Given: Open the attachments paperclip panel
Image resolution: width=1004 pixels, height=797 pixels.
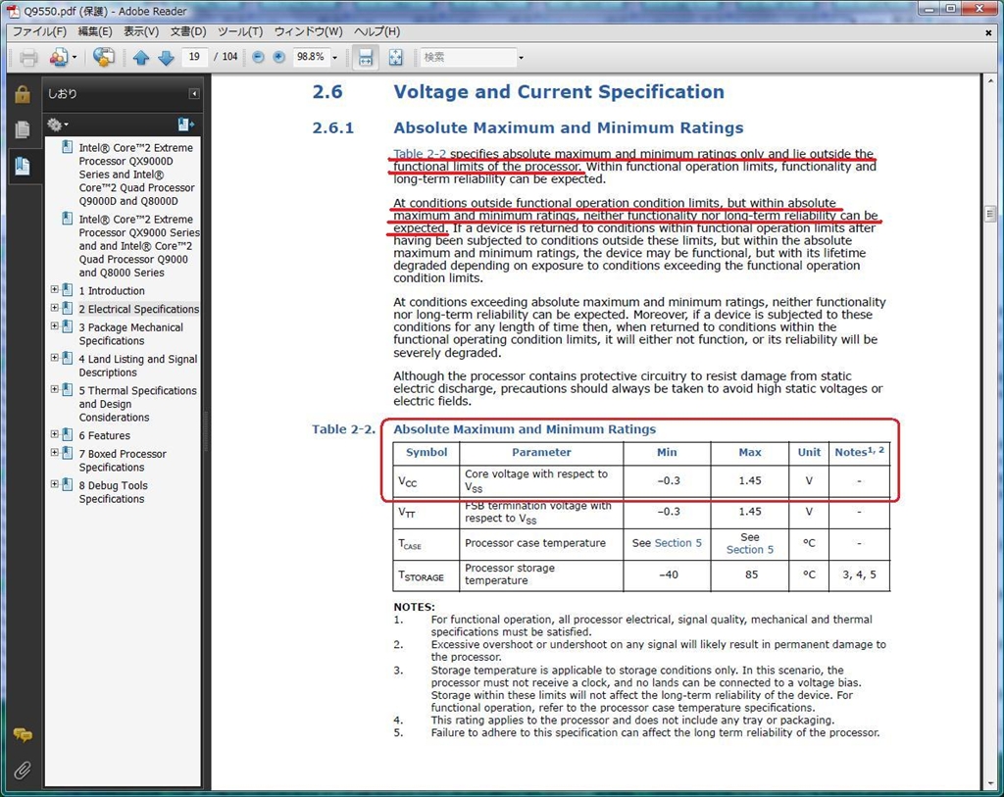Looking at the screenshot, I should pyautogui.click(x=23, y=771).
